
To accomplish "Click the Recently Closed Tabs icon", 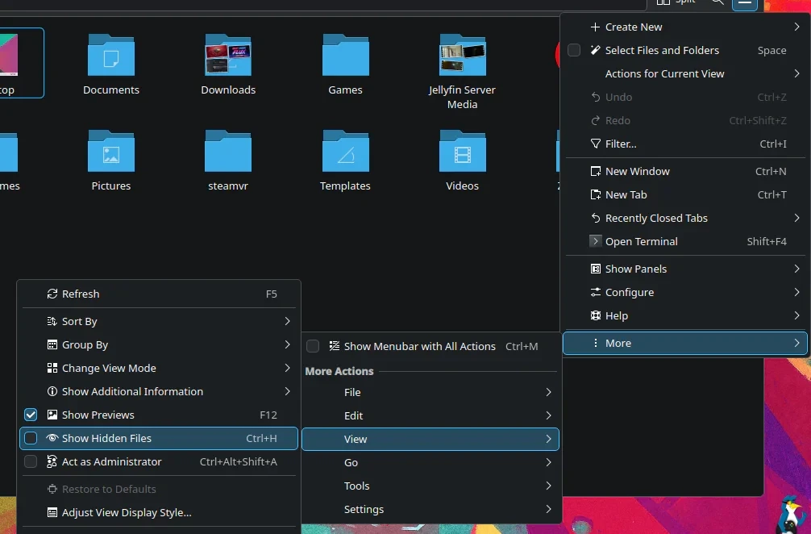I will [x=596, y=218].
